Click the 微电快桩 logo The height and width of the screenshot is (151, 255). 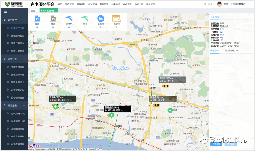(14, 4)
